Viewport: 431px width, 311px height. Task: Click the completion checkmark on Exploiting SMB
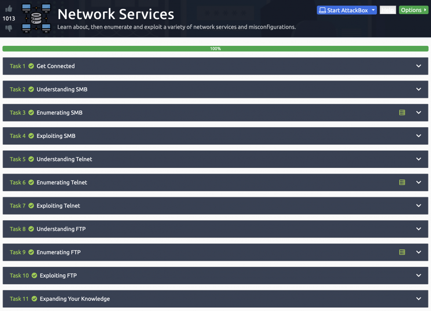pyautogui.click(x=31, y=136)
